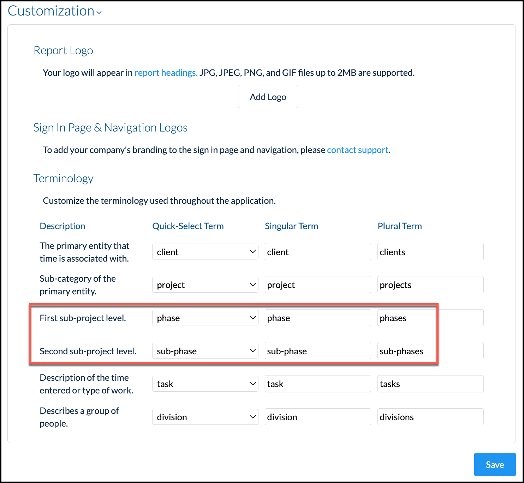Edit the plural term field showing projects
Image resolution: width=524 pixels, height=483 pixels.
430,285
